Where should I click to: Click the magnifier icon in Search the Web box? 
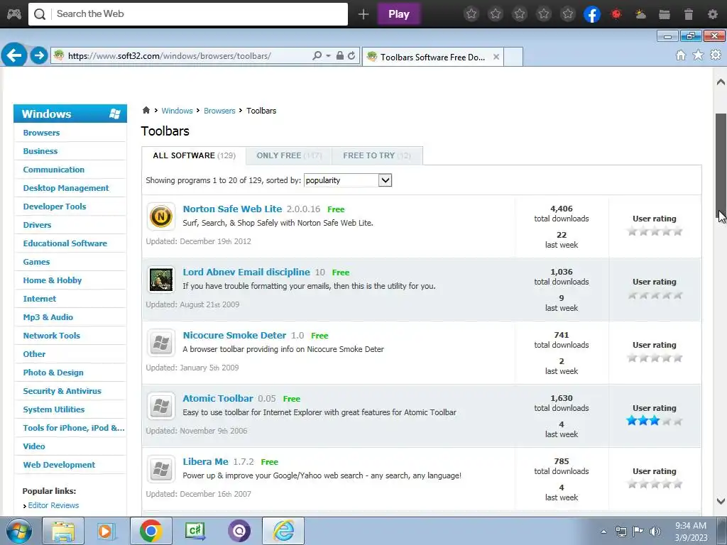40,14
